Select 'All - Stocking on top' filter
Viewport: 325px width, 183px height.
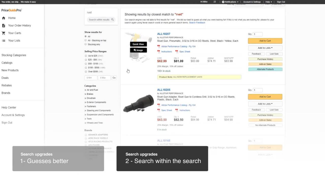coord(86,40)
